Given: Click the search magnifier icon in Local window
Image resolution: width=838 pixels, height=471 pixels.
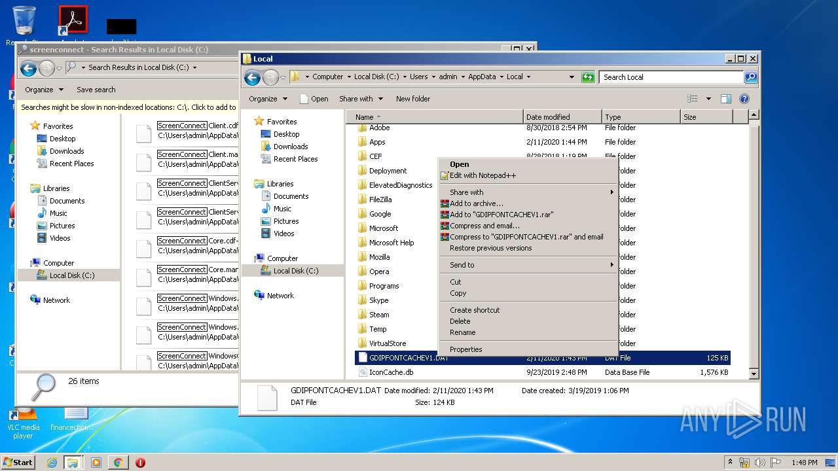Looking at the screenshot, I should (x=751, y=77).
